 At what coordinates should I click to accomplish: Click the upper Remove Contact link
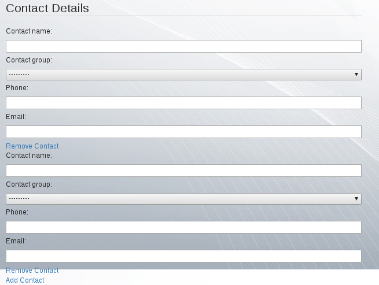tap(32, 146)
